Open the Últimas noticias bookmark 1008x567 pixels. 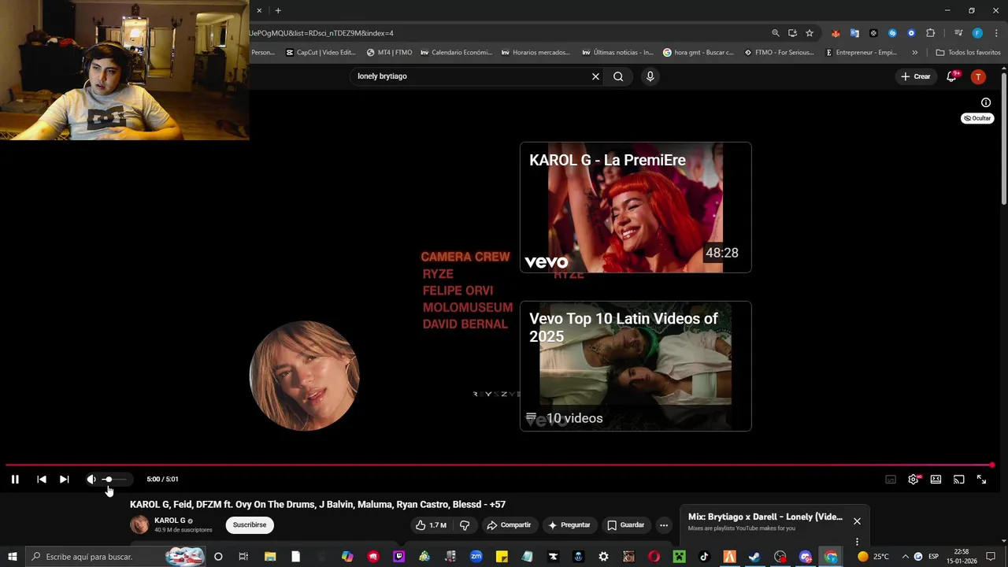point(617,53)
